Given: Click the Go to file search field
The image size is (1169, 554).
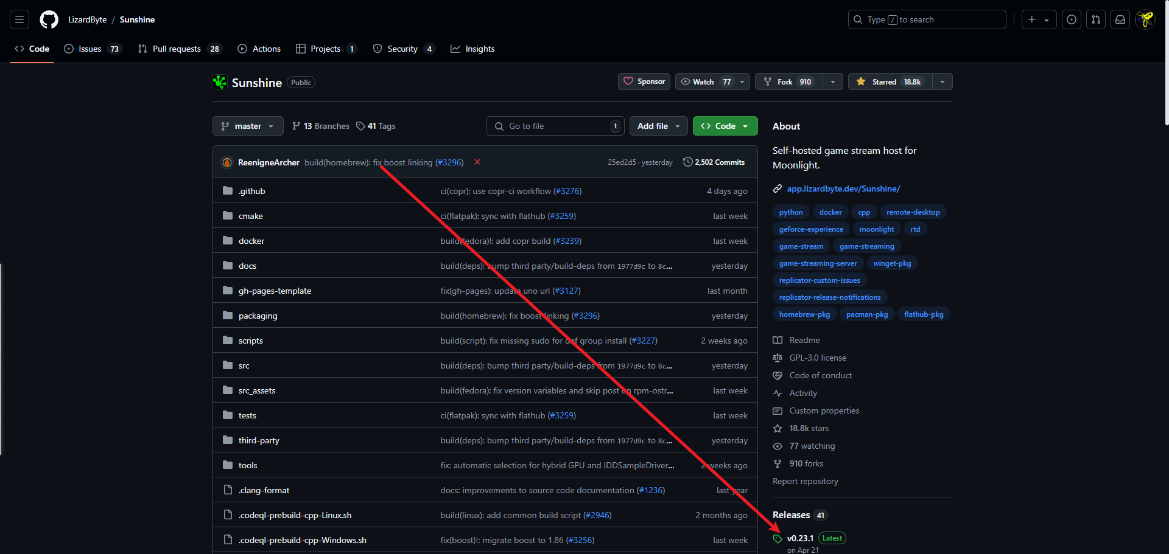Looking at the screenshot, I should coord(556,126).
